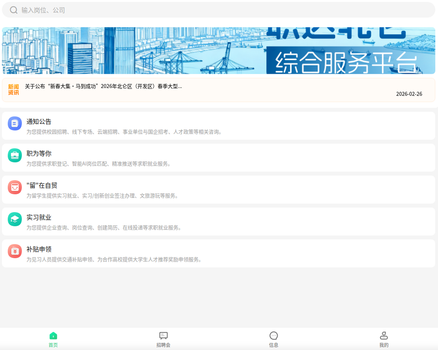Screen dimensions: 438x350
Task: Click the magnifier icon in search bar
Action: pyautogui.click(x=13, y=9)
